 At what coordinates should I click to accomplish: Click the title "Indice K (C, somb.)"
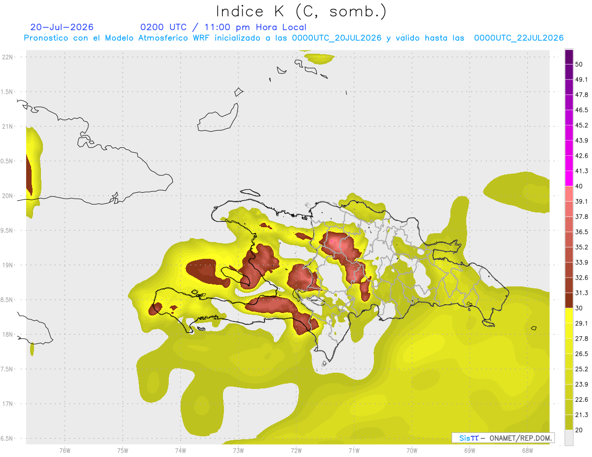(301, 11)
